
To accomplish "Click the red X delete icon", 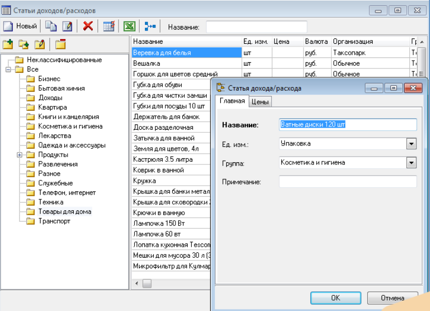I will 88,26.
